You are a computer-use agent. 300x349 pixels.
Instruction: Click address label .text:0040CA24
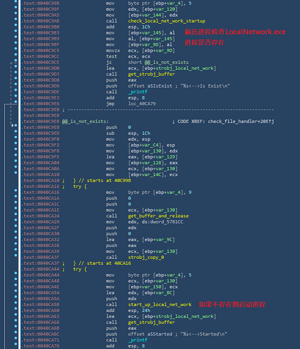[x=40, y=216]
